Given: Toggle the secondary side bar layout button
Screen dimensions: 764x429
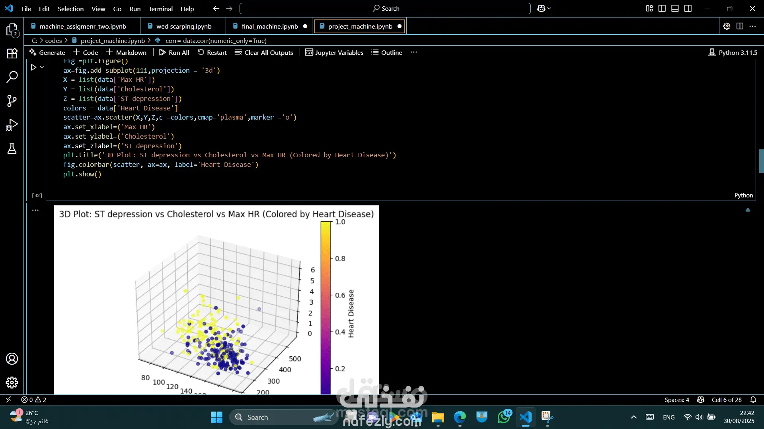Looking at the screenshot, I should tap(688, 8).
